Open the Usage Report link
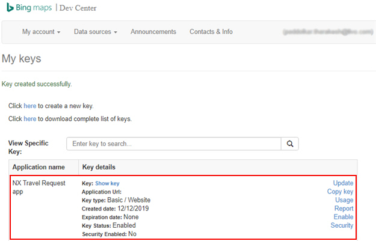 pos(344,204)
